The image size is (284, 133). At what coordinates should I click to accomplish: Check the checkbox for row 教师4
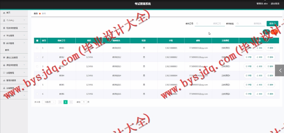point(37,76)
